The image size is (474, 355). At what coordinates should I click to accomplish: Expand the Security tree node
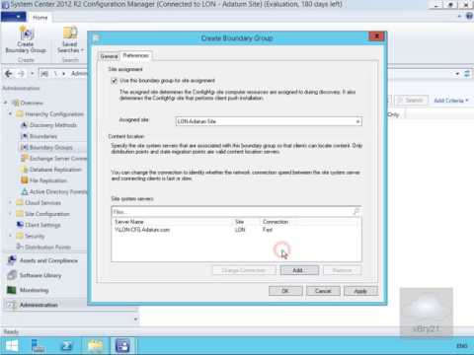pyautogui.click(x=10, y=236)
